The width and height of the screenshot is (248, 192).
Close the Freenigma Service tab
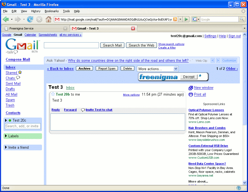pos(65,28)
